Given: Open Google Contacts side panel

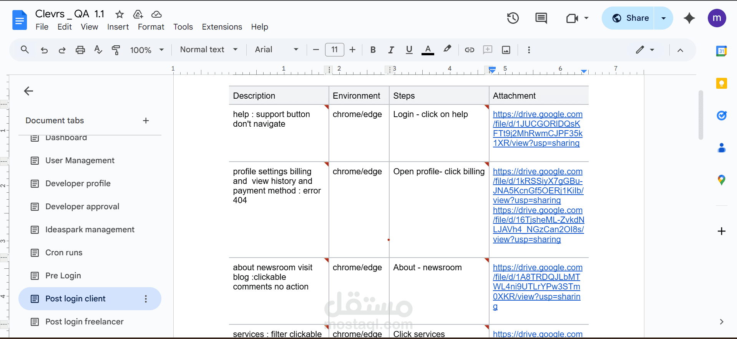Looking at the screenshot, I should pyautogui.click(x=721, y=147).
